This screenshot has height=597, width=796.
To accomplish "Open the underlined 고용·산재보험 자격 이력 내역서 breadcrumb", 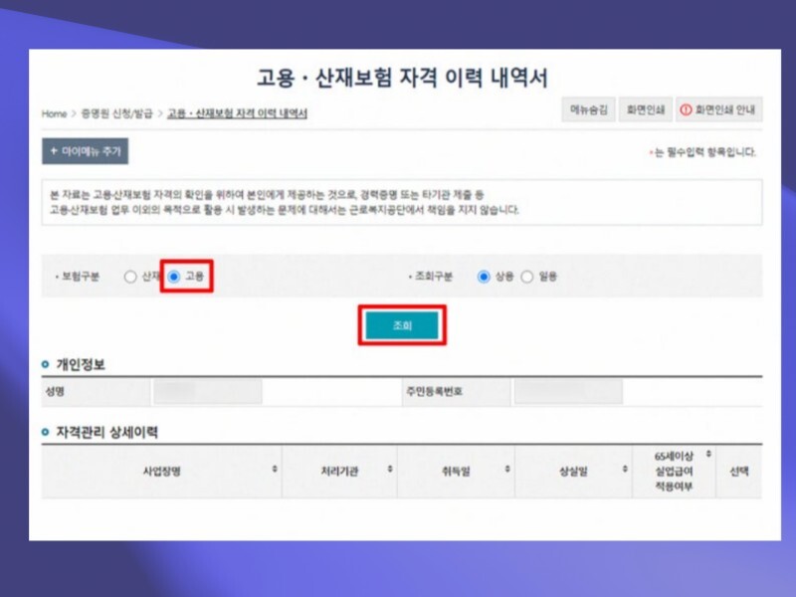I will tap(237, 113).
